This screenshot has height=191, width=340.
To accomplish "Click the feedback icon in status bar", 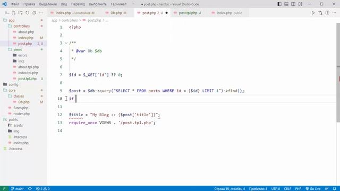I will (327, 189).
